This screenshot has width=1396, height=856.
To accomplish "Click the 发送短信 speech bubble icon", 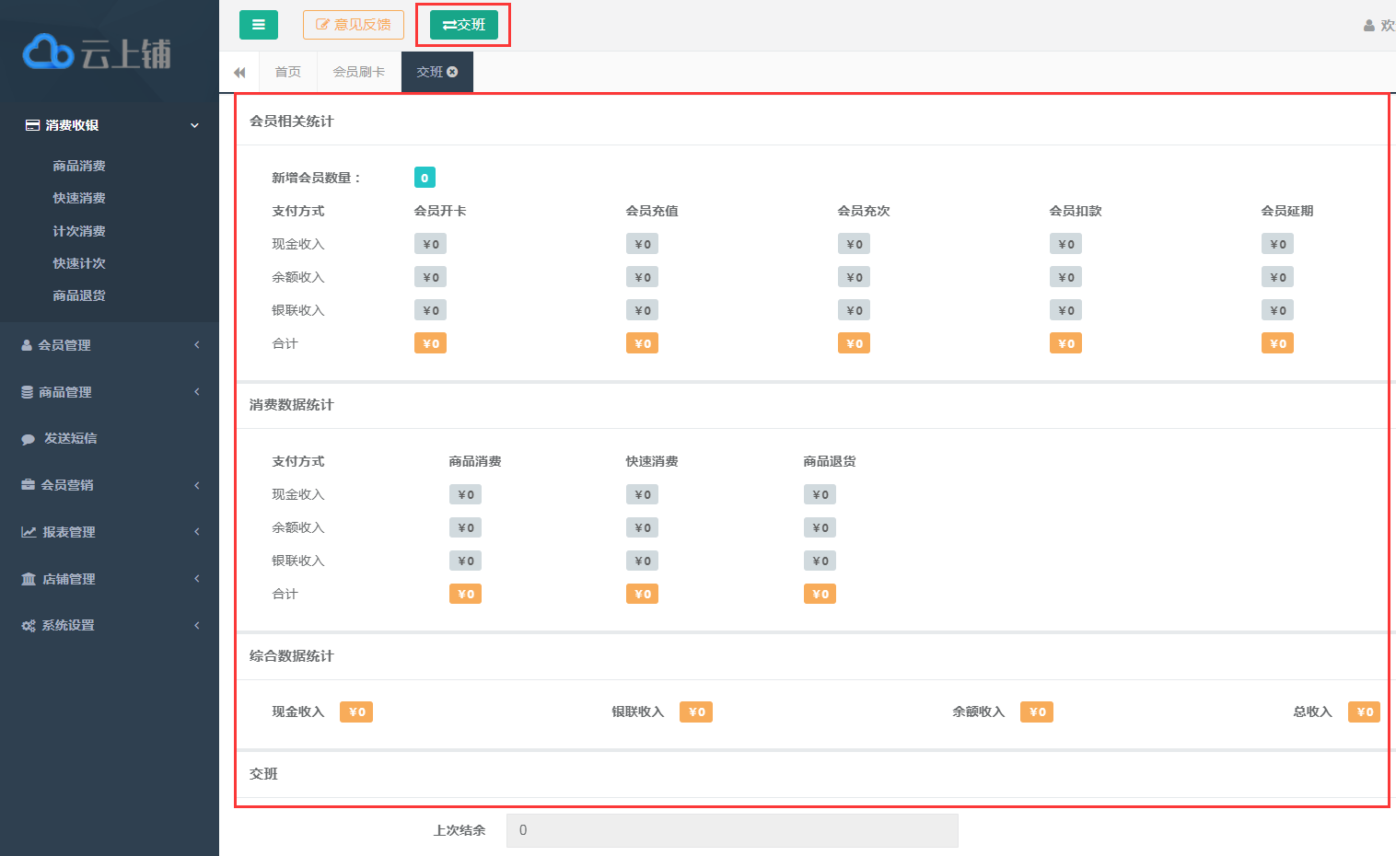I will tap(29, 439).
